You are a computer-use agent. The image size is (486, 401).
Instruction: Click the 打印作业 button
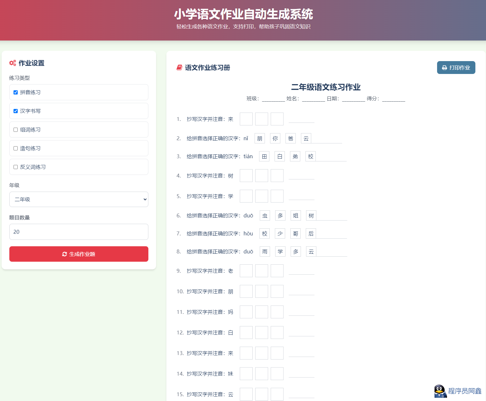tap(456, 68)
